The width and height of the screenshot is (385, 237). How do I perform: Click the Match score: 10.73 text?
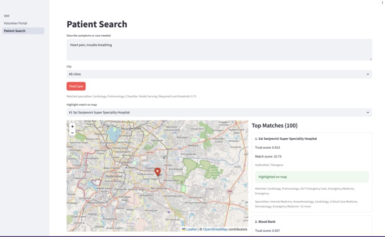268,156
